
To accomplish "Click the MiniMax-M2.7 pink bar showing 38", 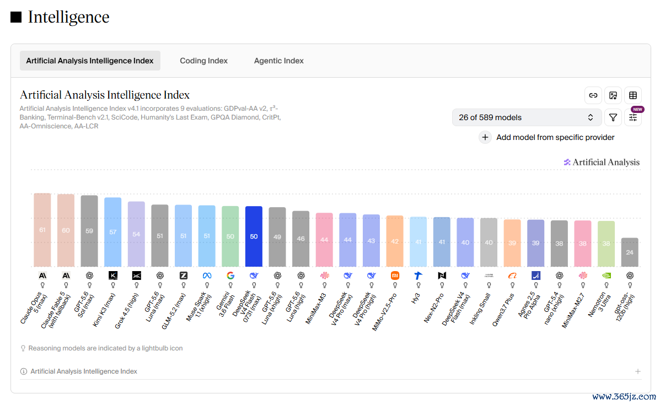I will 583,244.
